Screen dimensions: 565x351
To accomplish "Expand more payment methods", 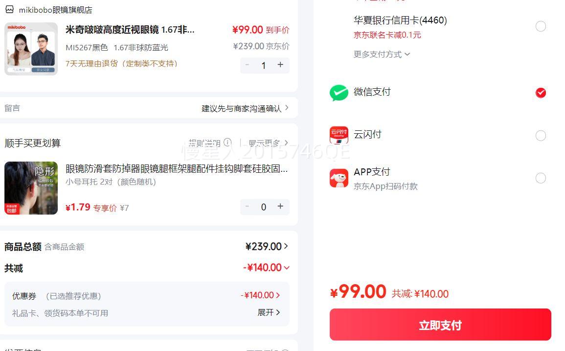I will click(382, 54).
